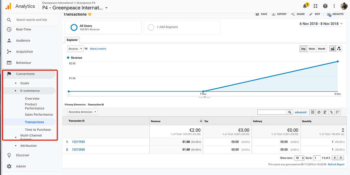This screenshot has width=350, height=175.
Task: Open the Show rows dropdown
Action: click(x=299, y=158)
